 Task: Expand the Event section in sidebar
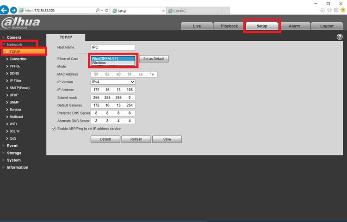click(x=12, y=146)
